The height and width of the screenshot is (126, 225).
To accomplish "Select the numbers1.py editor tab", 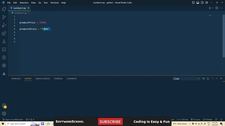I will click(x=20, y=8).
